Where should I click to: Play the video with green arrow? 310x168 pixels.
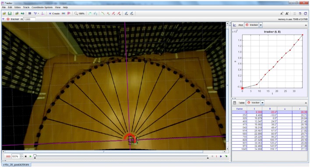coord(31,156)
